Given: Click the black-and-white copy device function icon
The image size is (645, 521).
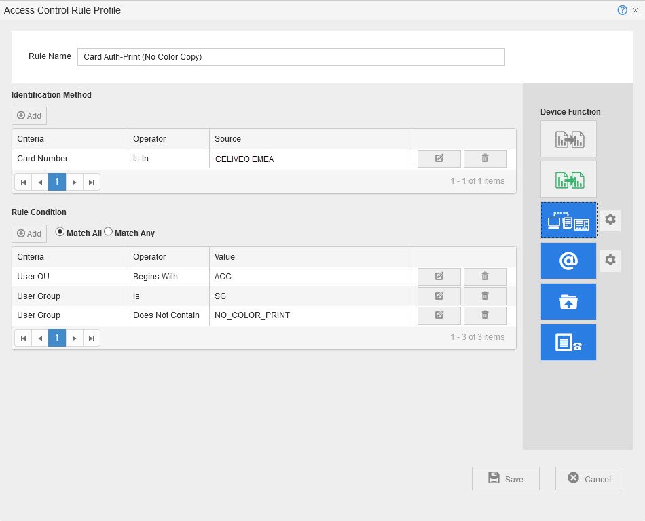Looking at the screenshot, I should [568, 139].
